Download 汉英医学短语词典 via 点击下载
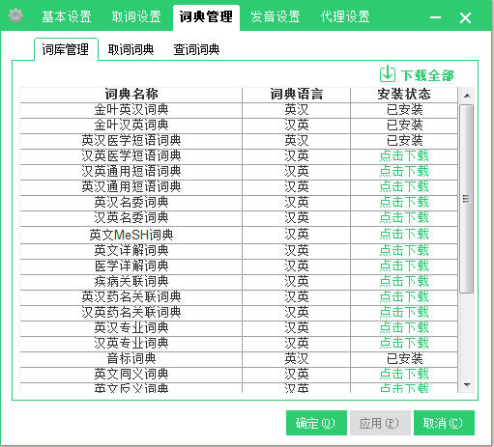Image resolution: width=494 pixels, height=447 pixels. 404,156
